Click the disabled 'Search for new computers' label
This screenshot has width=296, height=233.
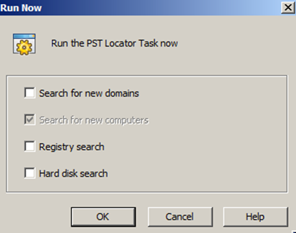click(94, 120)
